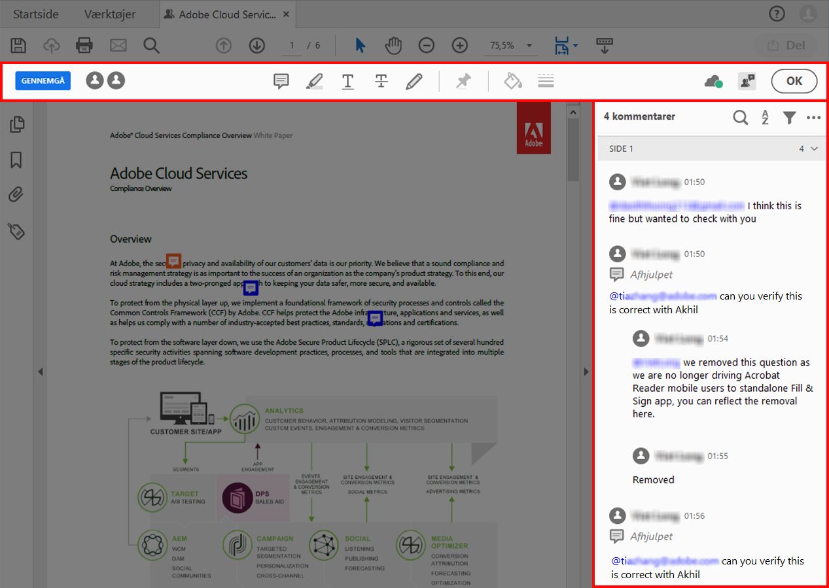Select the sticky note comment tool

click(x=281, y=81)
